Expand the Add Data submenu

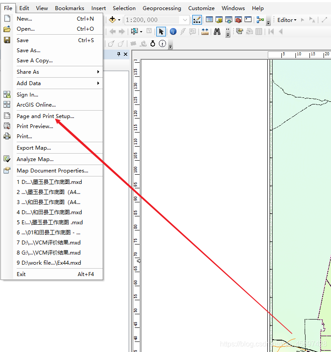point(52,83)
